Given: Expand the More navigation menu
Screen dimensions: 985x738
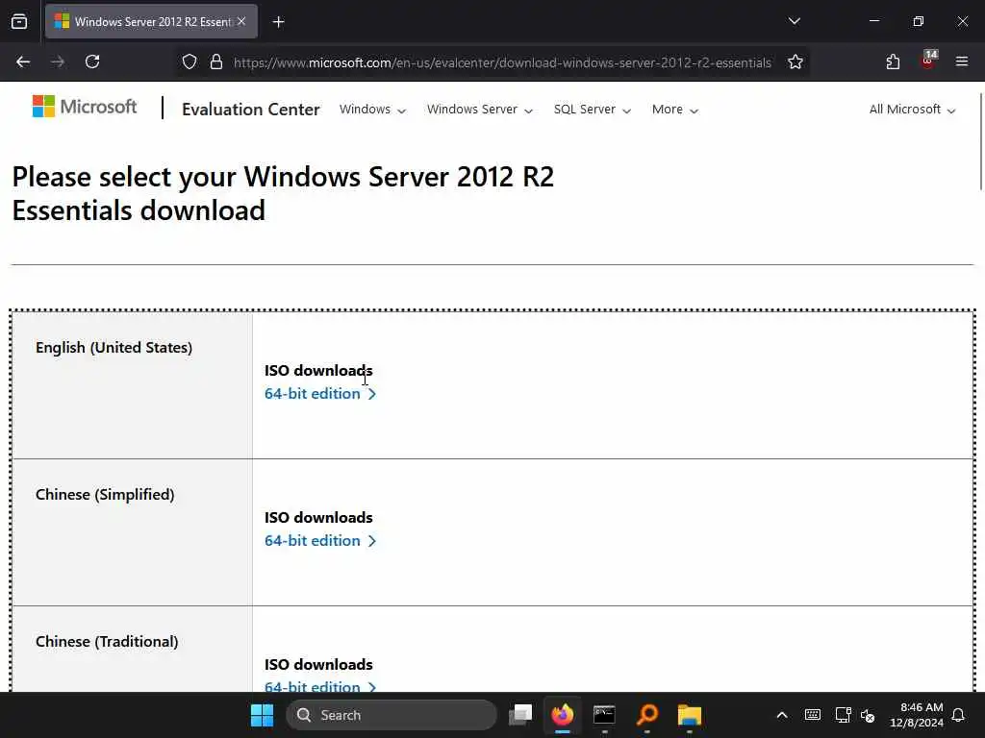Looking at the screenshot, I should [x=674, y=110].
